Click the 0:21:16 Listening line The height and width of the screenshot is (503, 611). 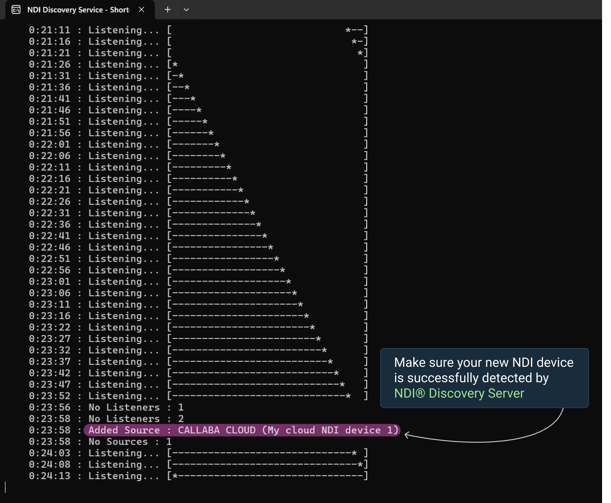coord(198,41)
